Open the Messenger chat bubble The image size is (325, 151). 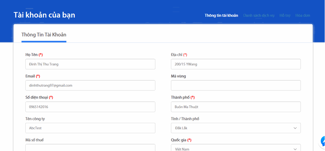pos(322,141)
